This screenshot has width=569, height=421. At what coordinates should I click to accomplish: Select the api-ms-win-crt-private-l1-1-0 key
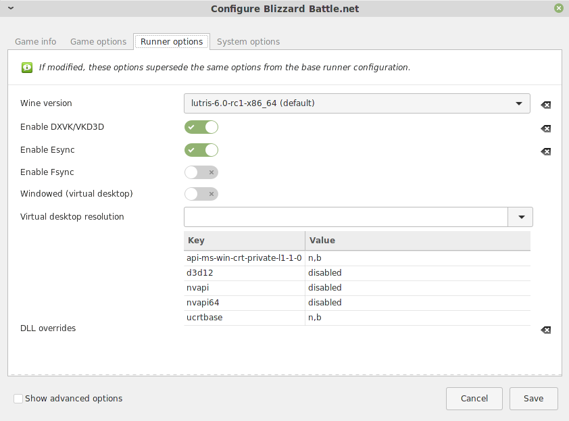pyautogui.click(x=244, y=258)
